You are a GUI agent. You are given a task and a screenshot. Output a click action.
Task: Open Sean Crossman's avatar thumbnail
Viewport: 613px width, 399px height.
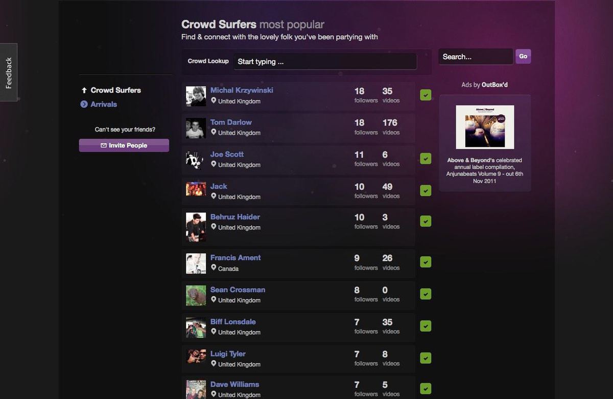coord(196,296)
